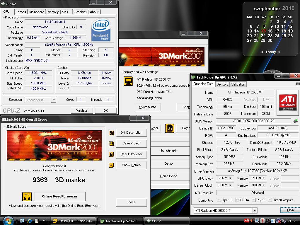Click the Show Details button
Viewport: 300px width, 225px height.
(x=132, y=165)
